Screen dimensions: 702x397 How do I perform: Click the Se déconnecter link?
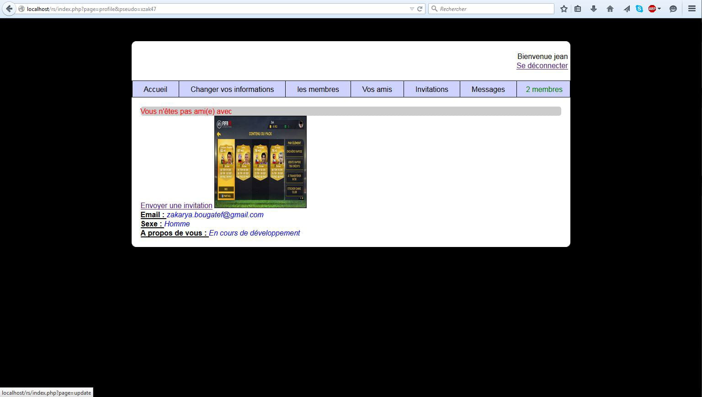coord(542,65)
